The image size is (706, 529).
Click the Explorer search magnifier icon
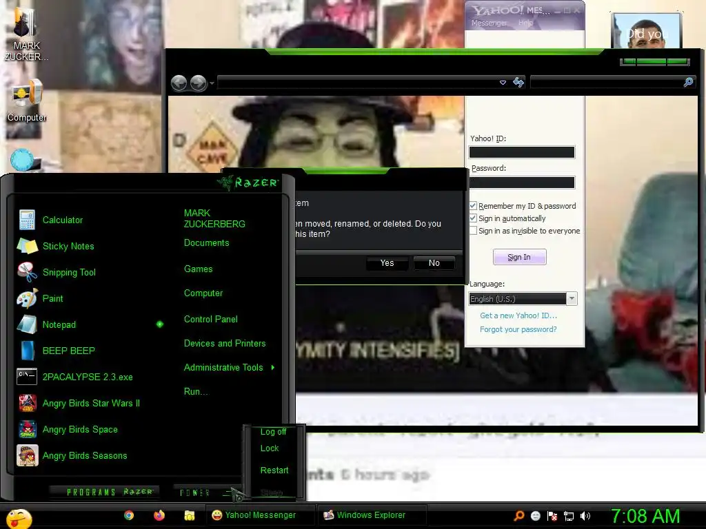pyautogui.click(x=689, y=82)
